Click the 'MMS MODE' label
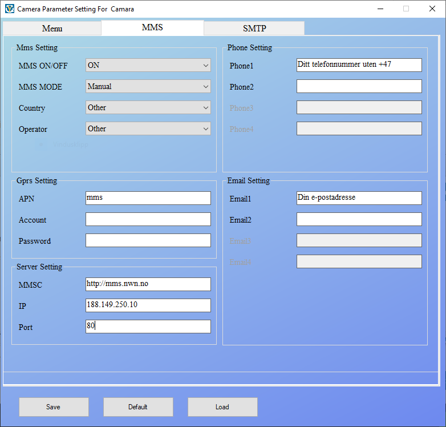This screenshot has width=446, height=427. pyautogui.click(x=40, y=87)
